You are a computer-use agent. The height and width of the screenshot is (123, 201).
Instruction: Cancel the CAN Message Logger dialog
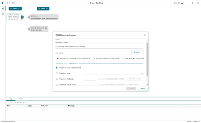coord(142,89)
